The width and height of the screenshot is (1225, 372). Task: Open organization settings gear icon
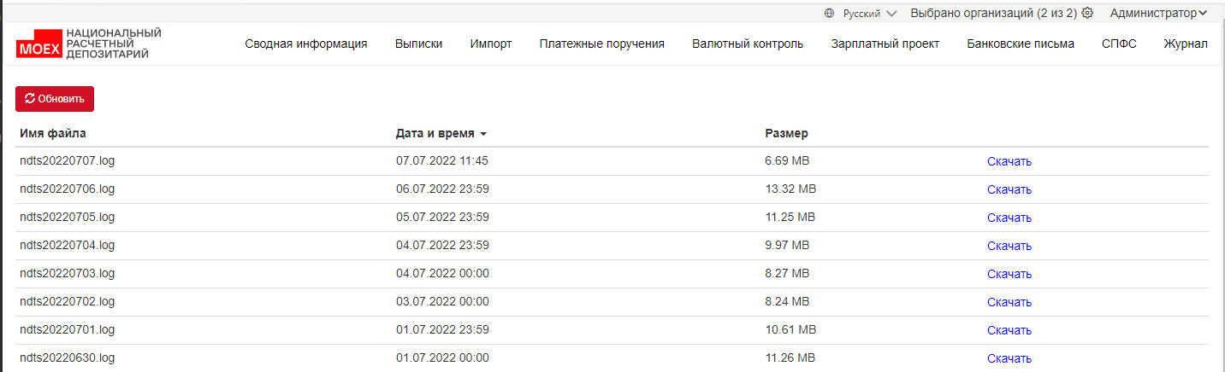coord(1087,13)
